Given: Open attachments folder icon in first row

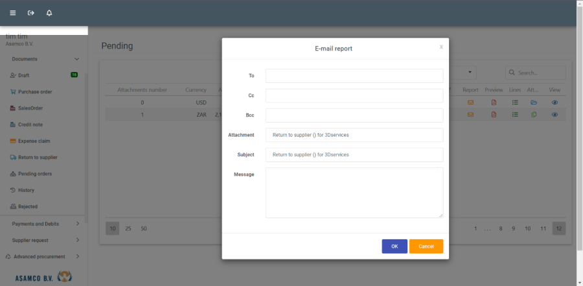Looking at the screenshot, I should 534,102.
